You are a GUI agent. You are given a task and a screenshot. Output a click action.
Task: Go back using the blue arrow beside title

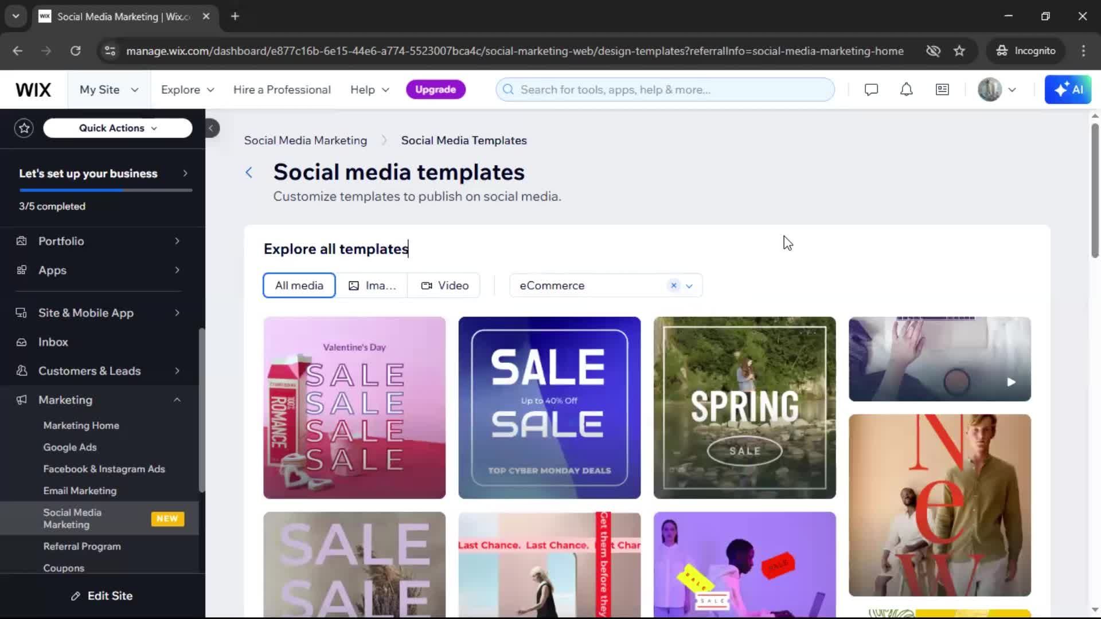click(249, 173)
